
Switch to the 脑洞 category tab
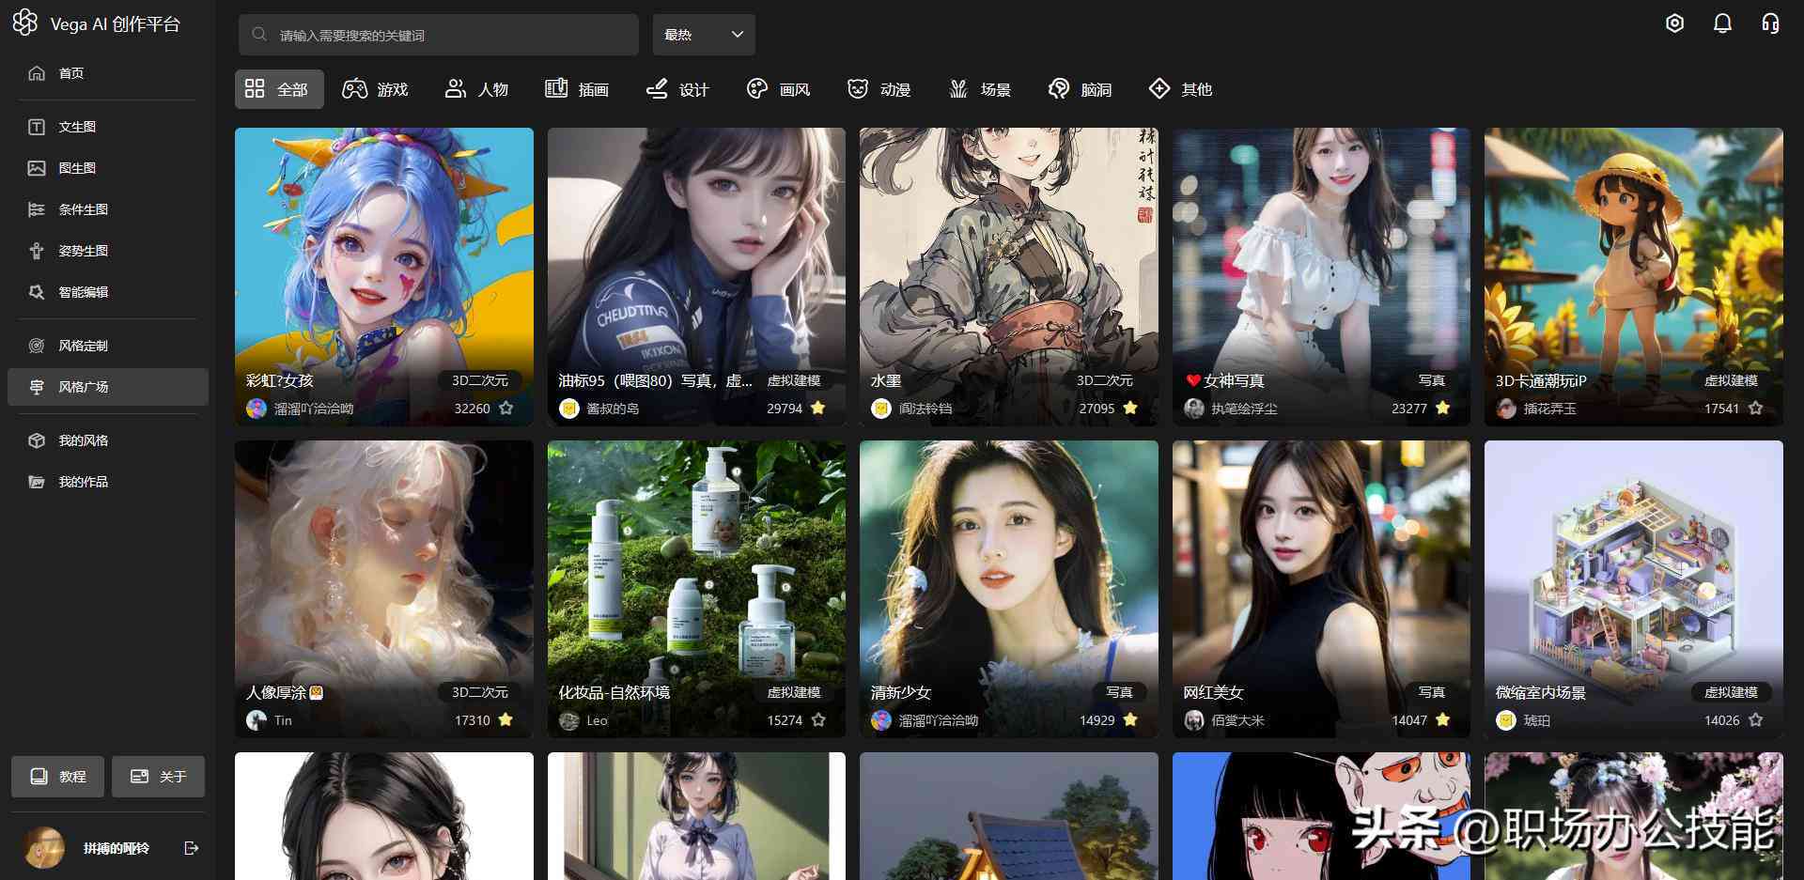click(x=1080, y=89)
